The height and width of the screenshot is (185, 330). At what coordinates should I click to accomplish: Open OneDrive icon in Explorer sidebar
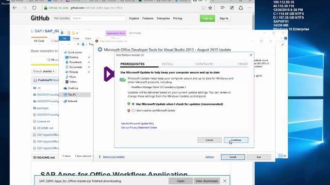click(65, 88)
